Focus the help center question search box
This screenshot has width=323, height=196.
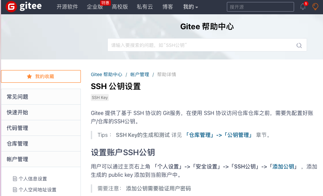tap(207, 45)
